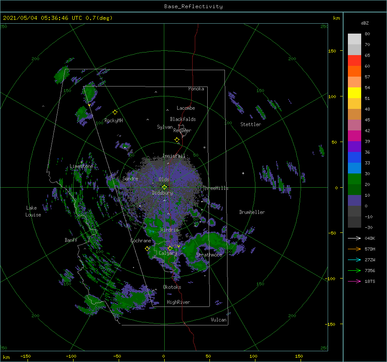The image size is (387, 362).
Task: Click the white plus marker west of Drumheller
Action: tap(243, 173)
